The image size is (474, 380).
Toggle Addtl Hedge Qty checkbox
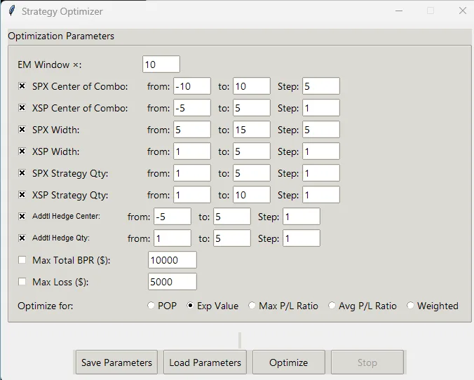coord(22,238)
